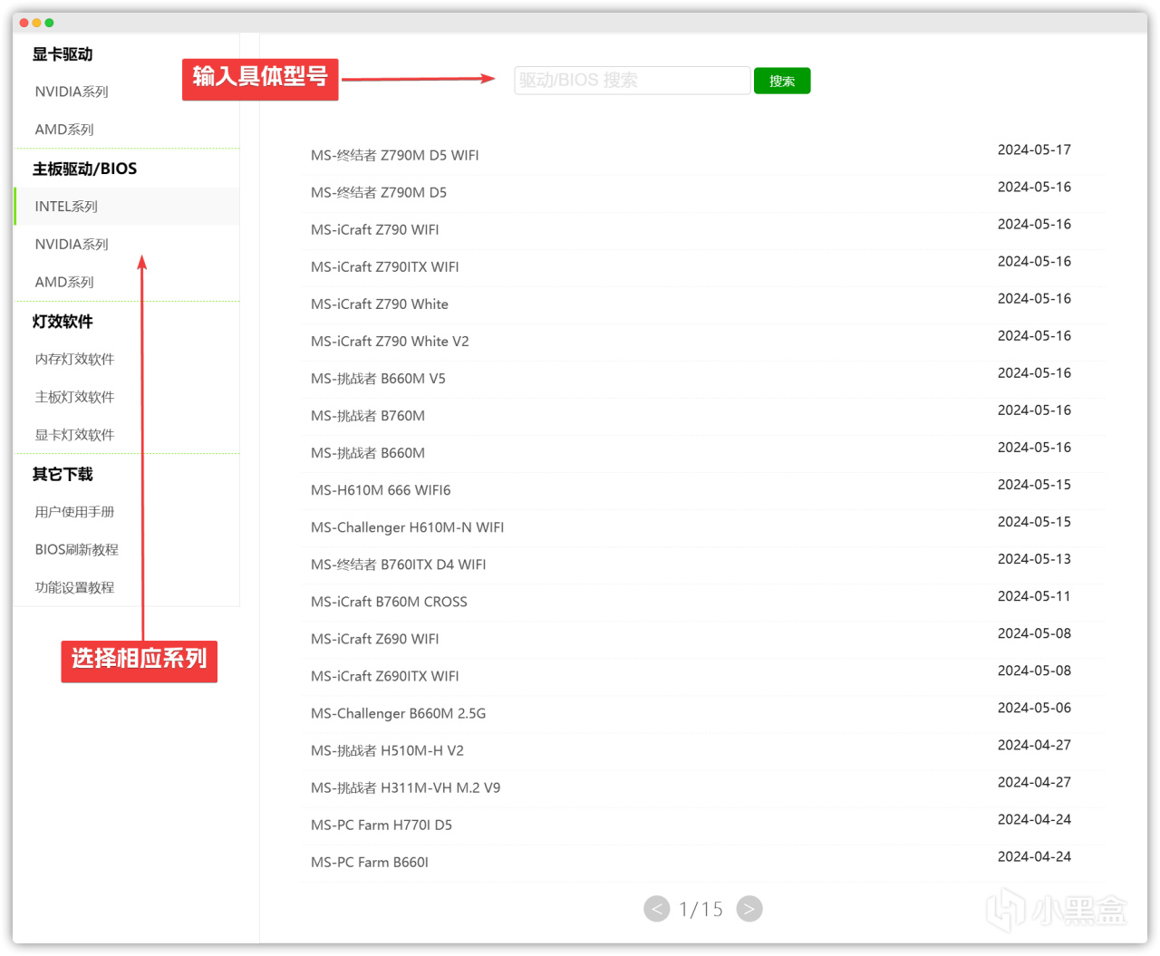Go to the previous page arrow
The image size is (1160, 956).
pyautogui.click(x=657, y=909)
